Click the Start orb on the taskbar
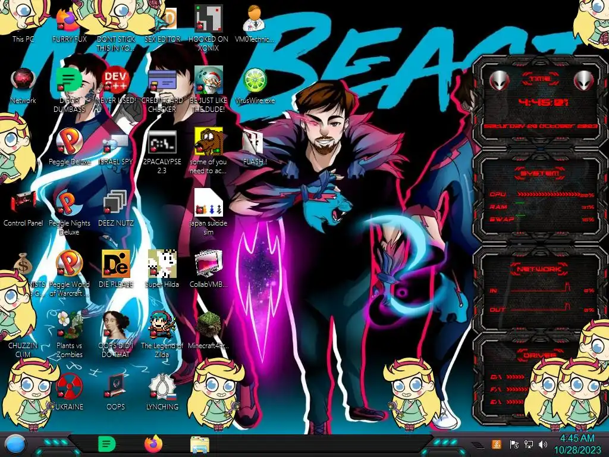Image resolution: width=609 pixels, height=457 pixels. click(x=15, y=445)
